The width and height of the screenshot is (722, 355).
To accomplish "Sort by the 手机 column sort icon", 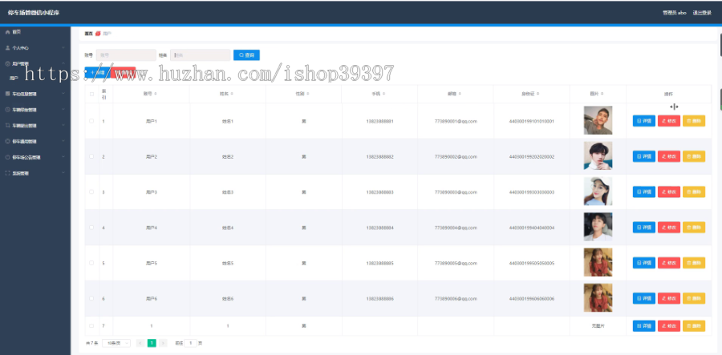I will pos(383,94).
